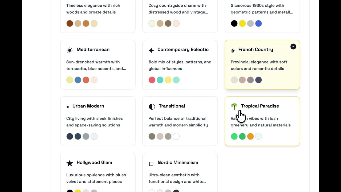Click the Contemporary Eclectic sparkle icon

pyautogui.click(x=151, y=50)
